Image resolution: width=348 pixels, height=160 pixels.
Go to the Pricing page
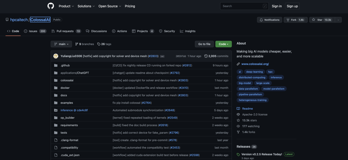point(130,6)
